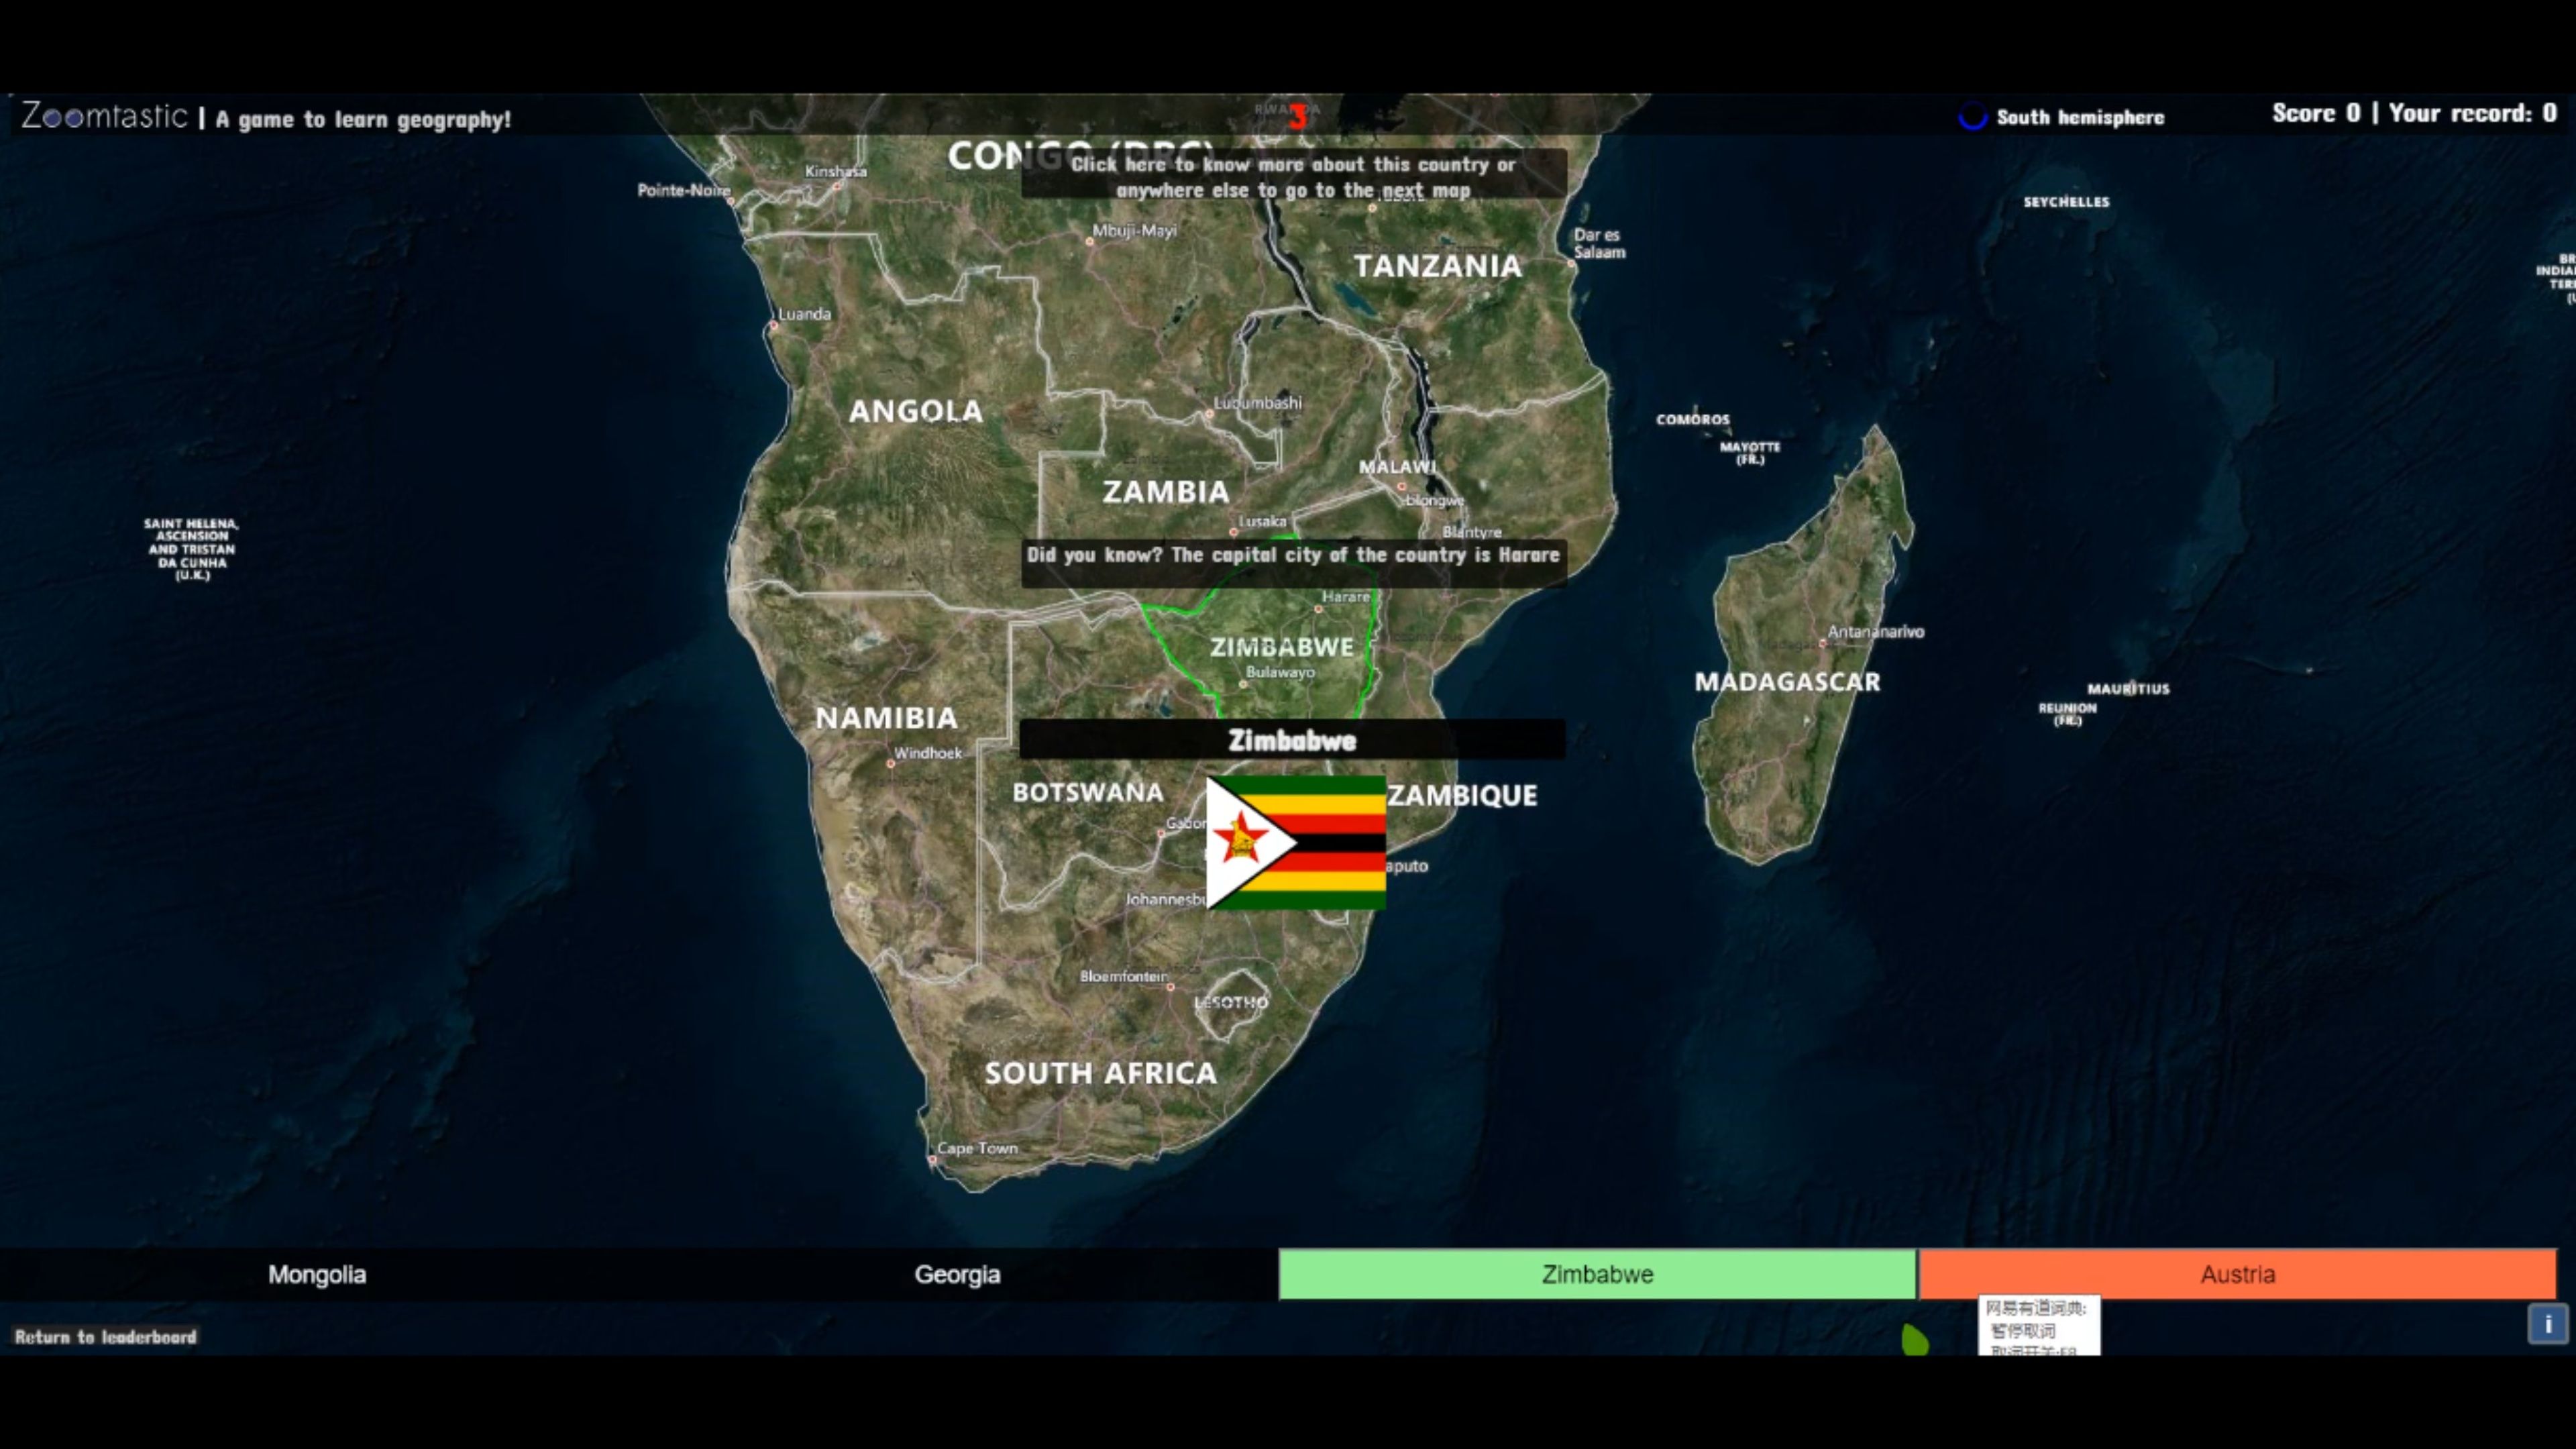
Task: Click the red countdown number 3
Action: (1297, 118)
